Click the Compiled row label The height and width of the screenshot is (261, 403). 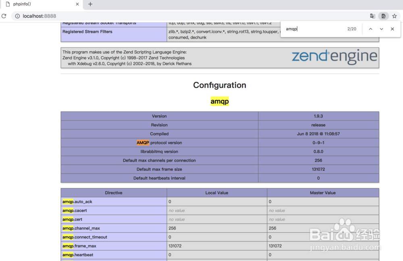(x=159, y=134)
